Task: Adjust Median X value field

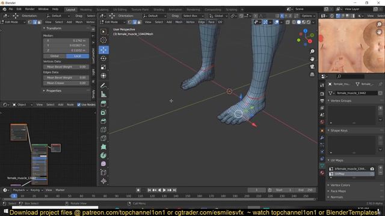Action: click(x=66, y=40)
